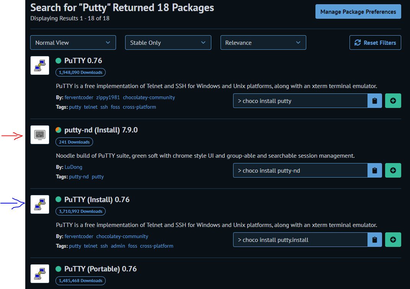Expand the Stable Only filter dropdown
This screenshot has width=410, height=289.
(x=168, y=43)
